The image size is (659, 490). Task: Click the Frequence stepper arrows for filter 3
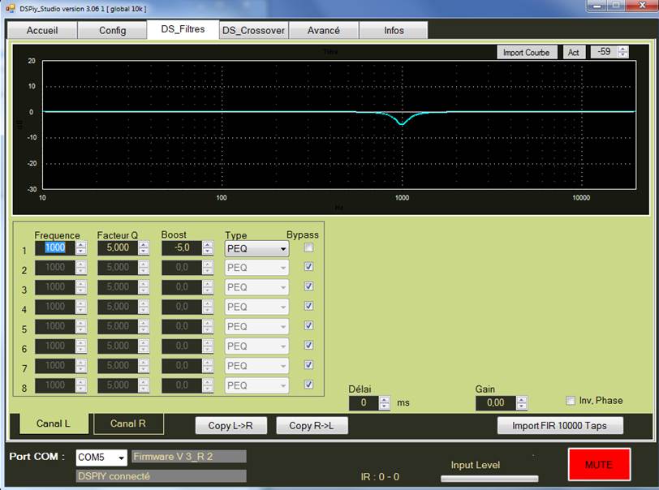point(81,287)
